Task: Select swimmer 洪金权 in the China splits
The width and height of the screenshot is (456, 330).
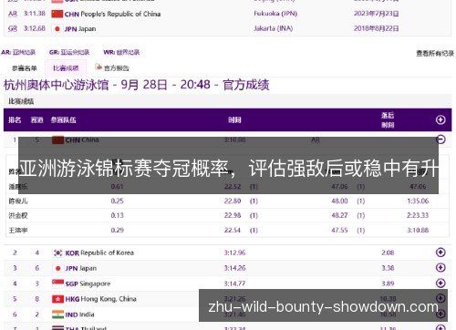Action: [x=18, y=216]
